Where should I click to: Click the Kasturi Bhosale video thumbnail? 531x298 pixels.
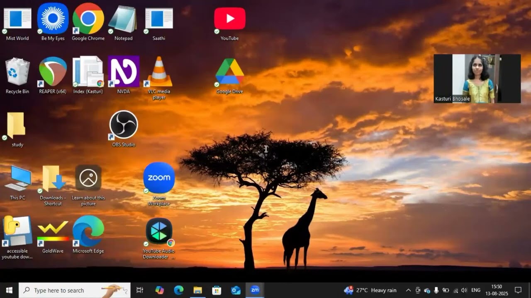(477, 79)
